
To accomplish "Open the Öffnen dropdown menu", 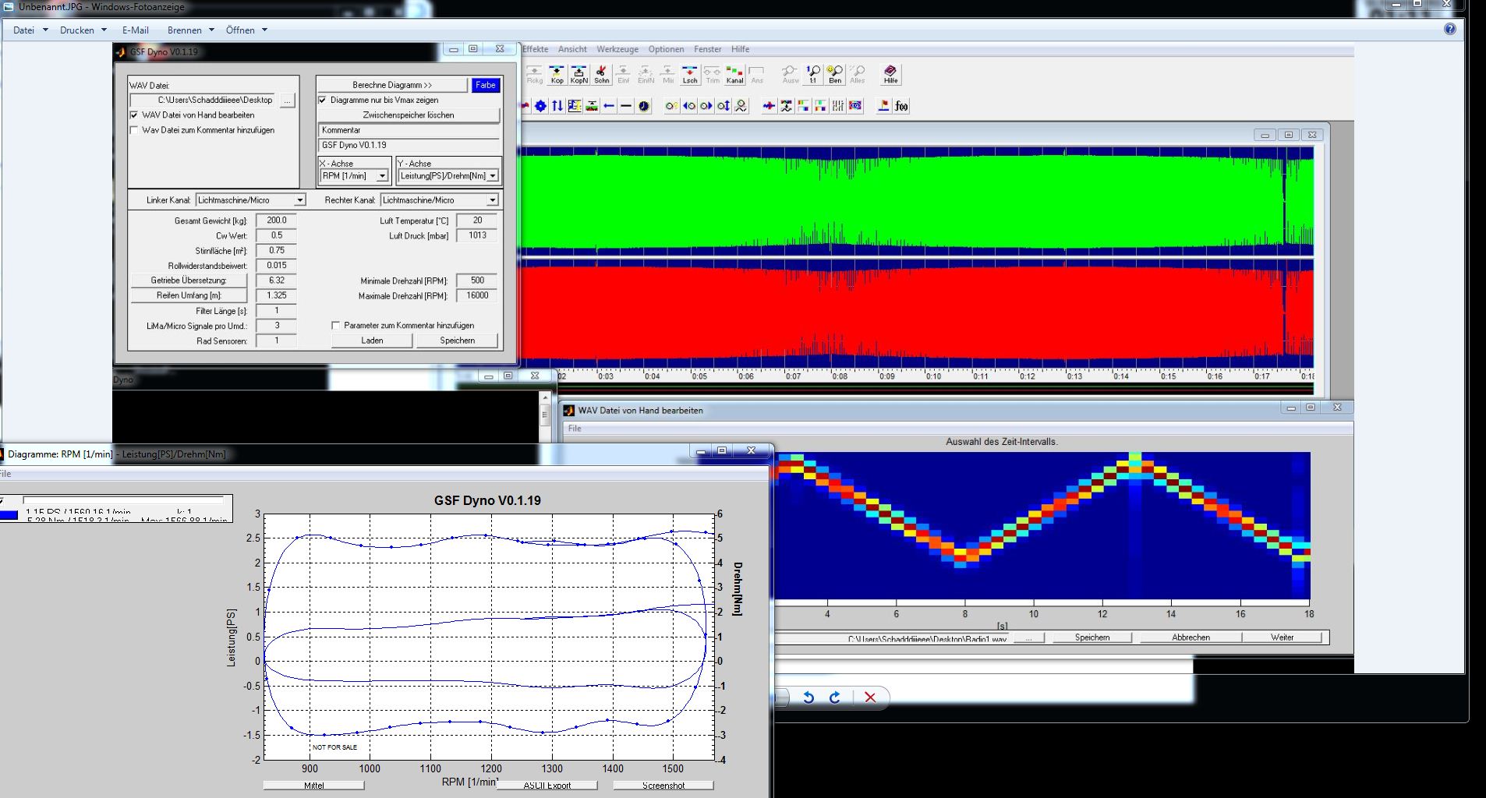I will coord(246,30).
